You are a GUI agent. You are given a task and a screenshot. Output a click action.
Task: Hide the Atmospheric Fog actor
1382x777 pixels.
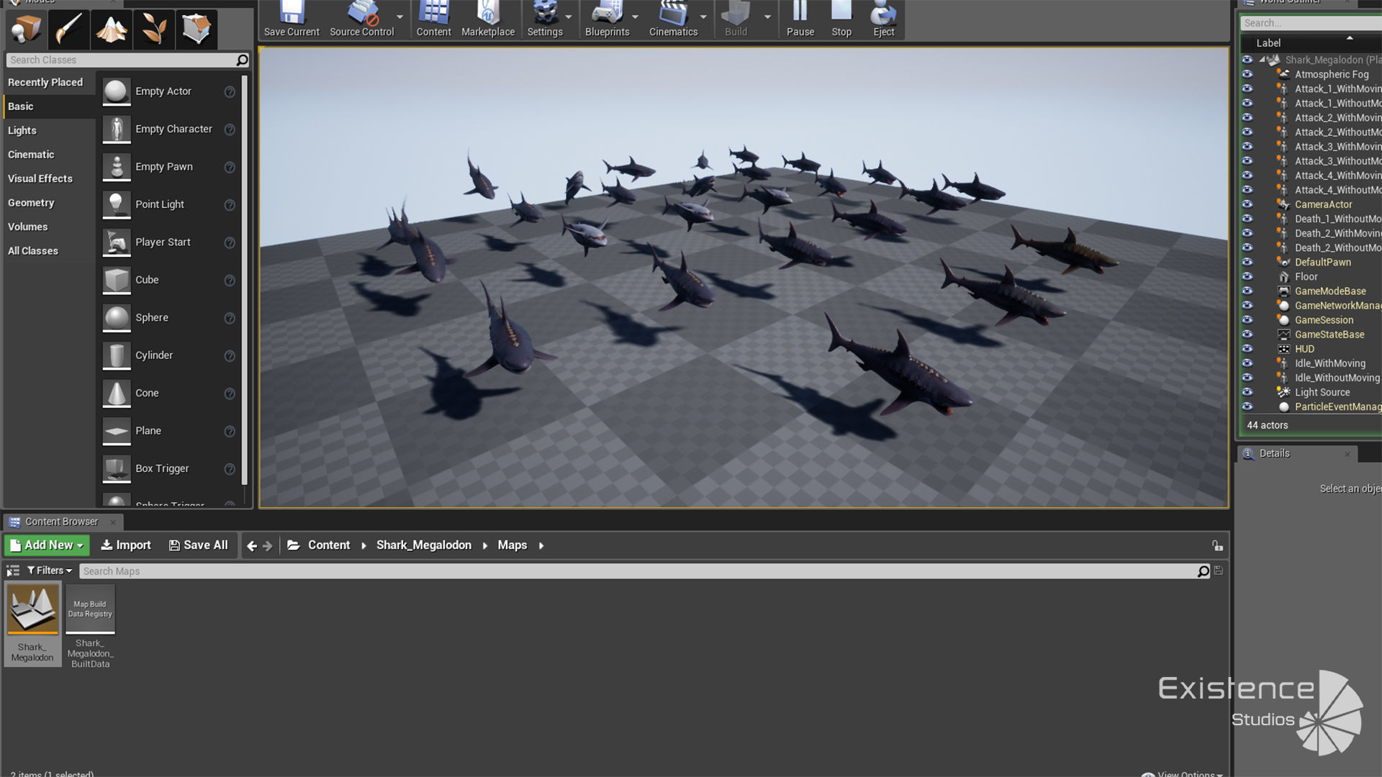pos(1247,74)
